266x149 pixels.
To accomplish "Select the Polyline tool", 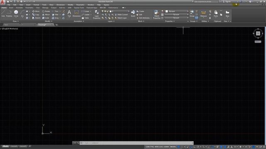I will click(9, 13).
